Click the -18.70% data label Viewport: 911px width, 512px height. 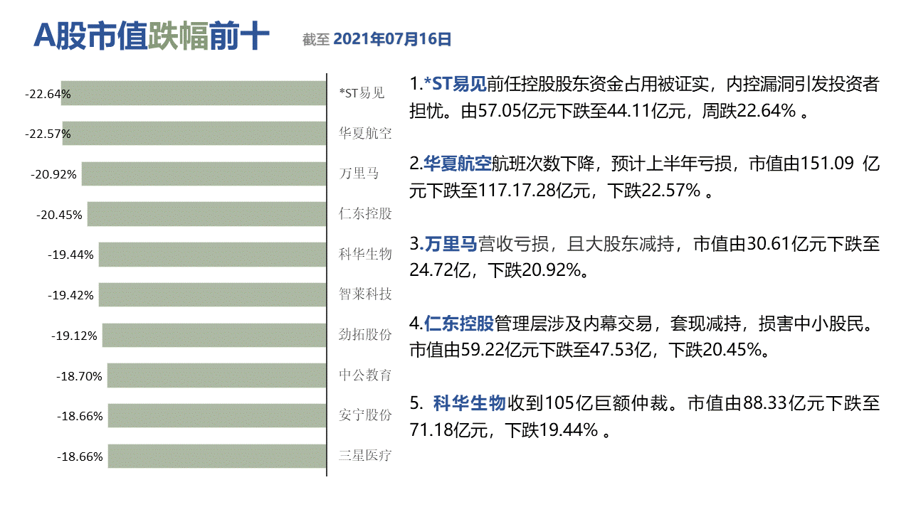pos(79,376)
